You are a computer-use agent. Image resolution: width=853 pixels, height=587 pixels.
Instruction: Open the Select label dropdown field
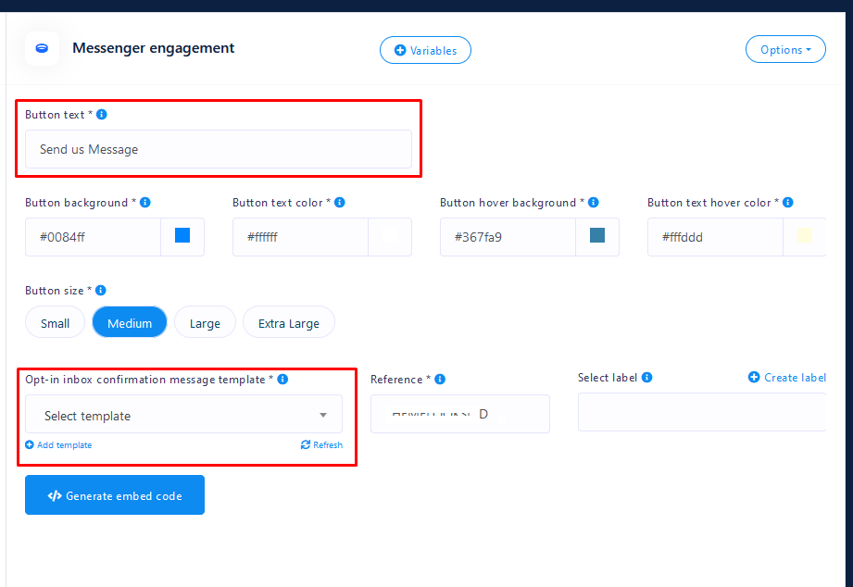click(701, 413)
